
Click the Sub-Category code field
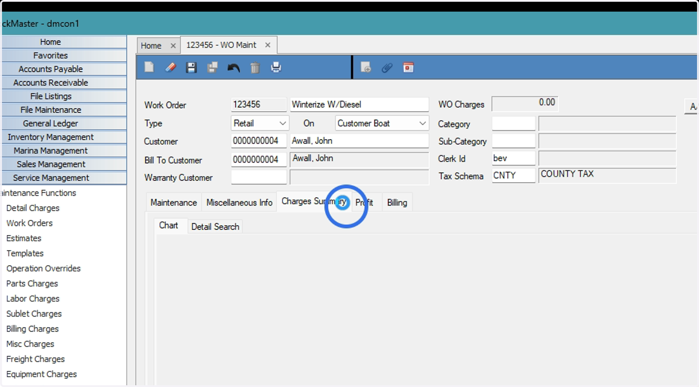click(513, 141)
